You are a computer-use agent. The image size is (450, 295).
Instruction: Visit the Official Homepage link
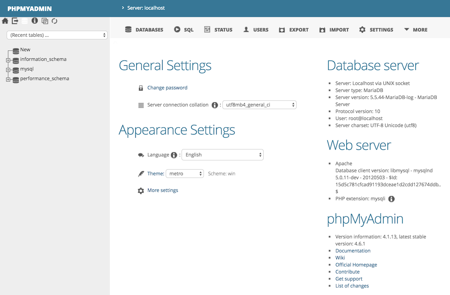click(x=356, y=265)
